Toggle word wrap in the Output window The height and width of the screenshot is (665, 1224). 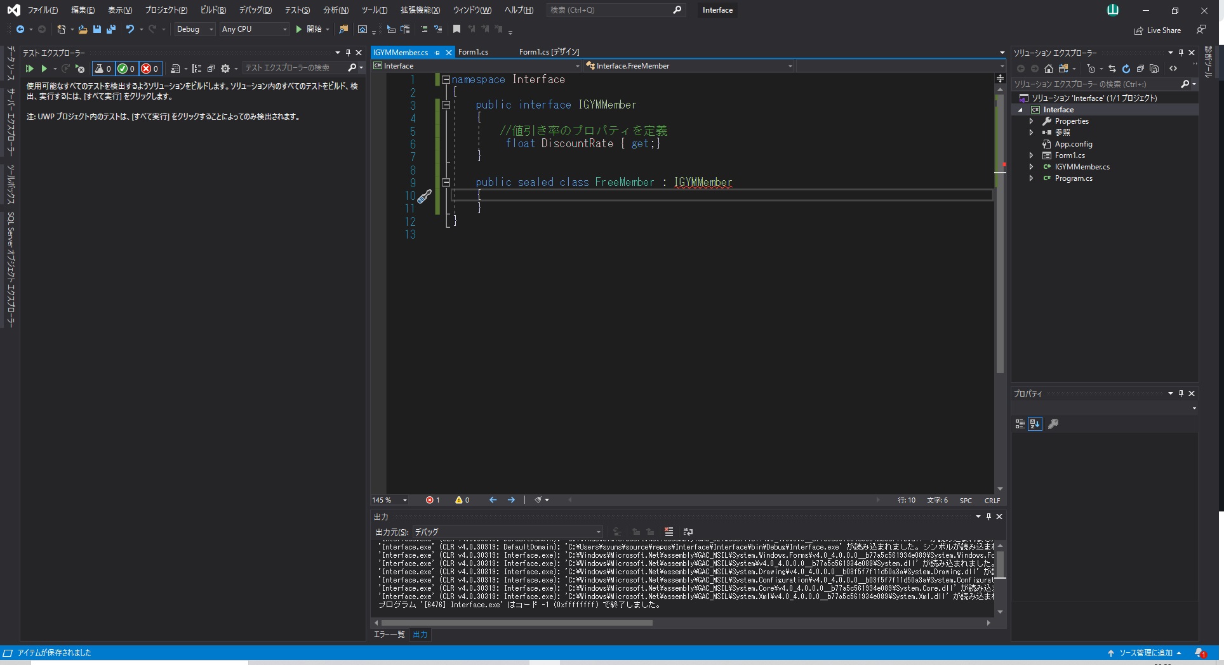(688, 532)
